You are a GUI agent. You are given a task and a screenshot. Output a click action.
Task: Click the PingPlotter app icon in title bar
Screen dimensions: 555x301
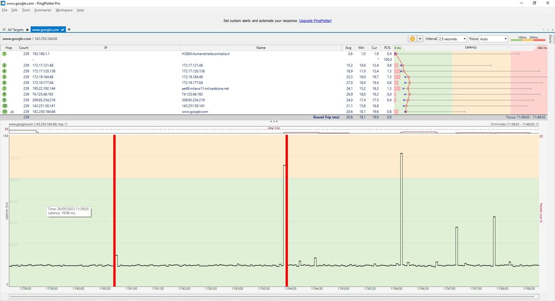pos(3,3)
